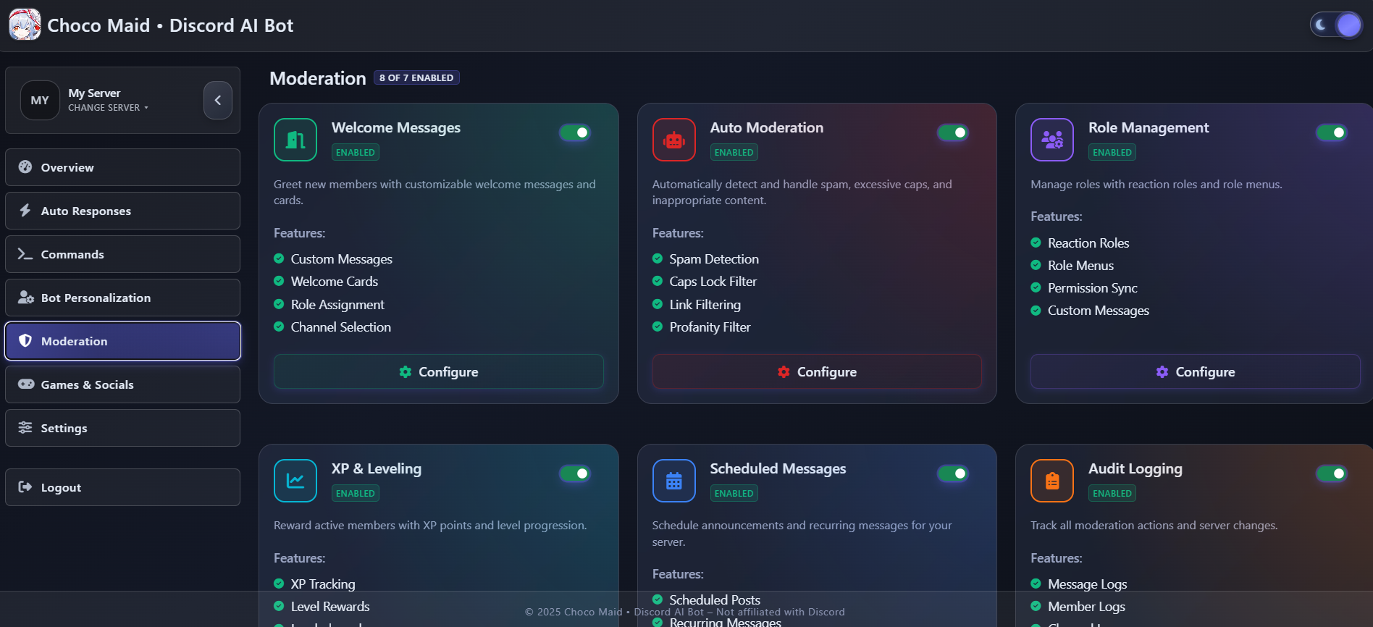Click the 8 of 7 Enabled badge
Viewport: 1373px width, 627px height.
(416, 77)
